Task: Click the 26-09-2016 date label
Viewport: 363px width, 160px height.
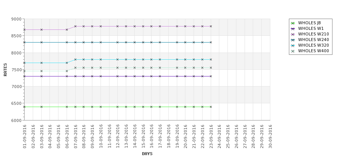Action: [x=236, y=137]
